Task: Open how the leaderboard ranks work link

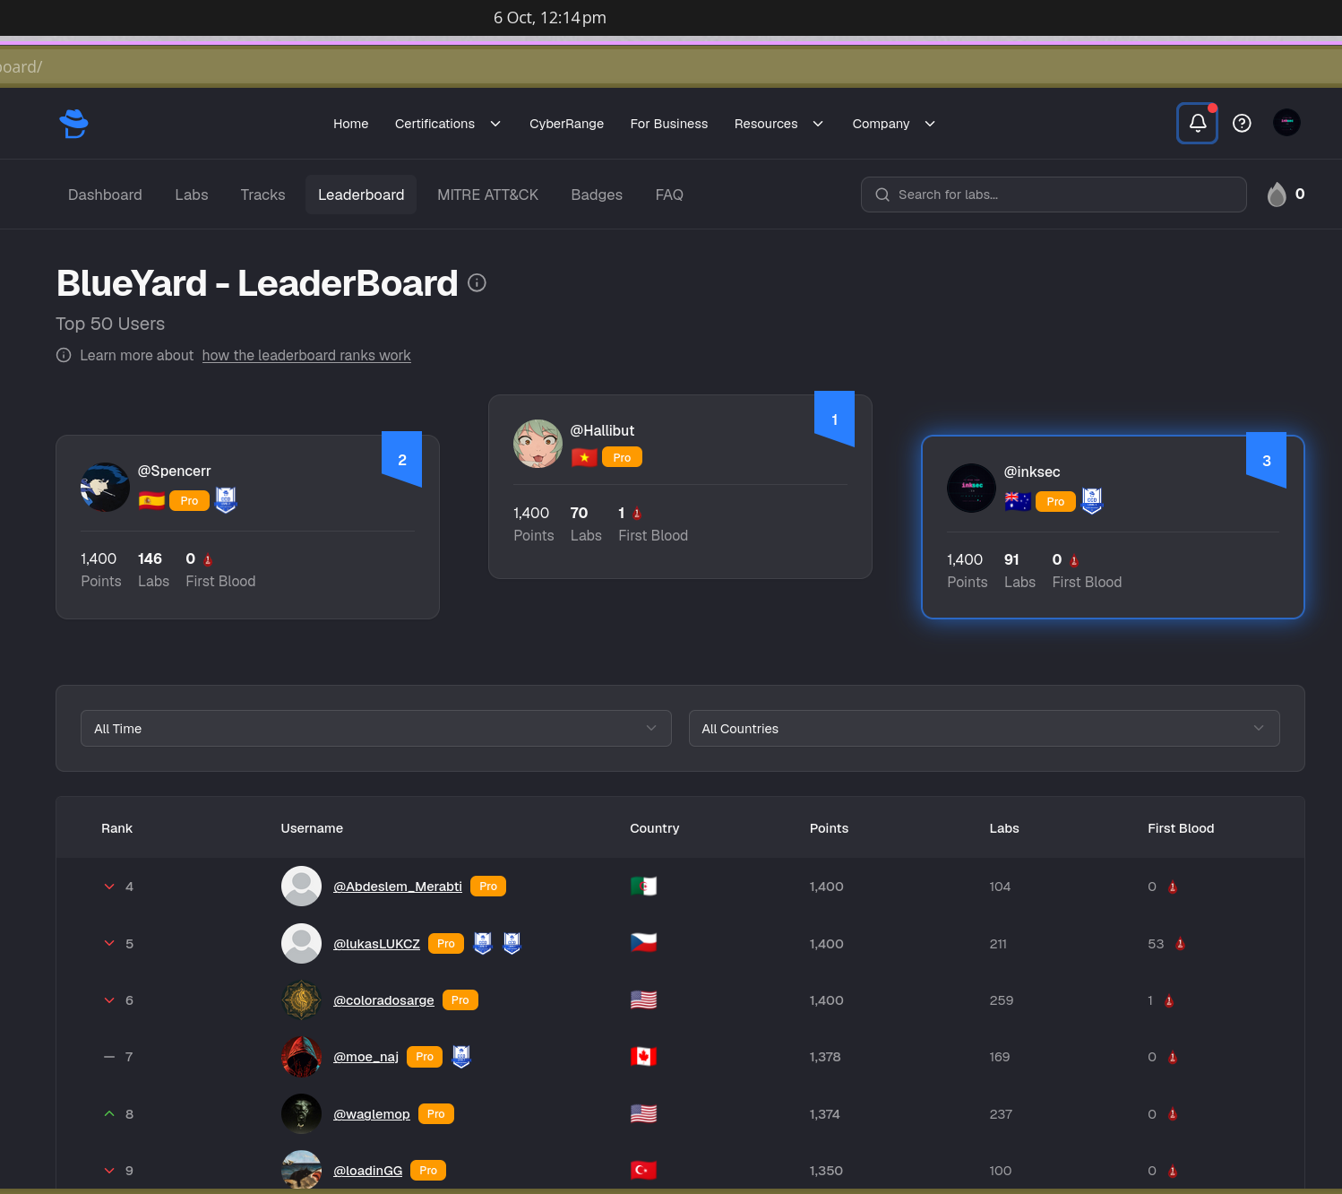Action: point(306,355)
